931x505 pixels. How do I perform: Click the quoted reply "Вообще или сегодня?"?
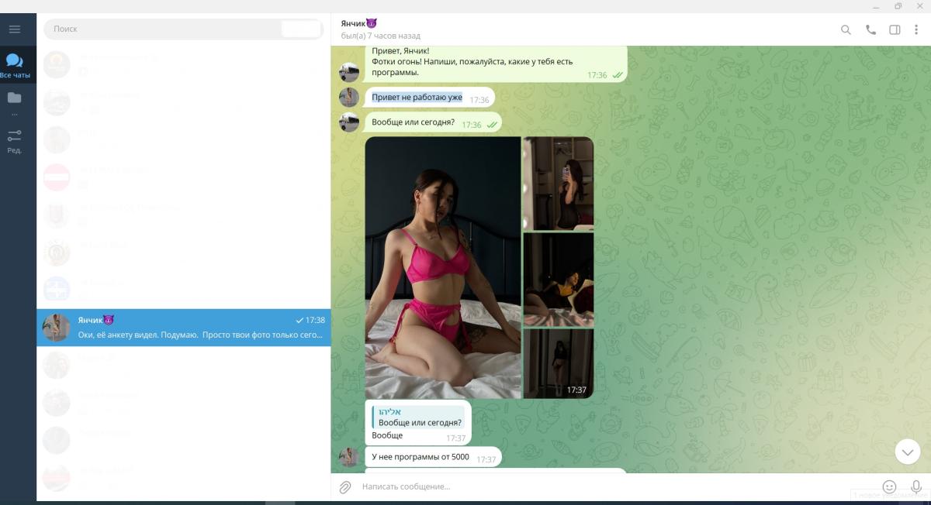[x=420, y=417]
